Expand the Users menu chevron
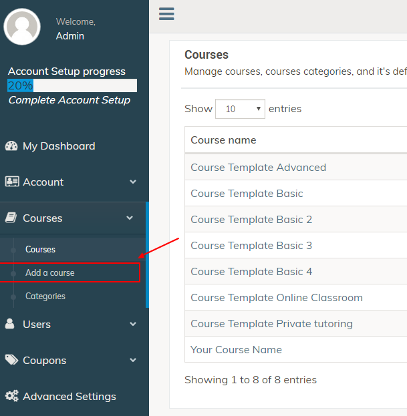The height and width of the screenshot is (416, 407). coord(133,324)
